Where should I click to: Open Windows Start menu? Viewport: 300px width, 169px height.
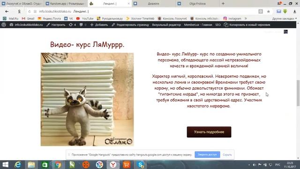click(x=5, y=165)
